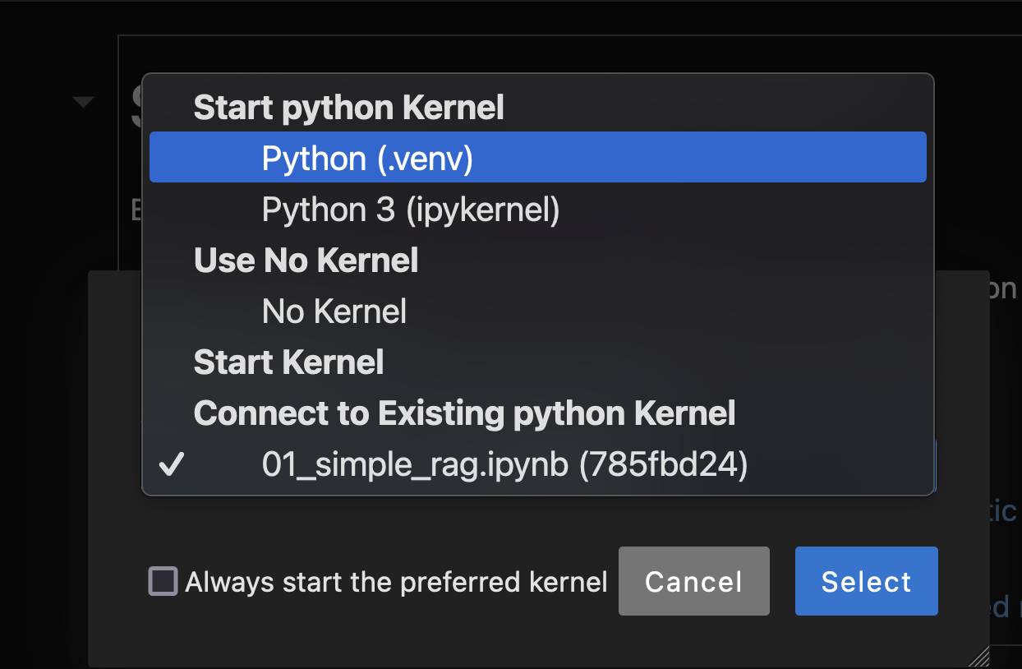The height and width of the screenshot is (669, 1022).
Task: Click the Cancel button
Action: (693, 581)
